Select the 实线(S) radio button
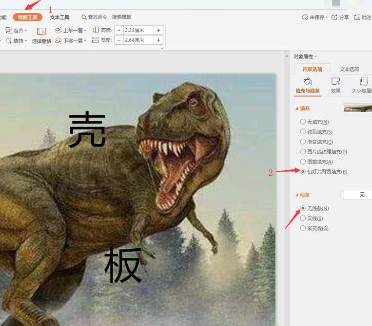 303,218
